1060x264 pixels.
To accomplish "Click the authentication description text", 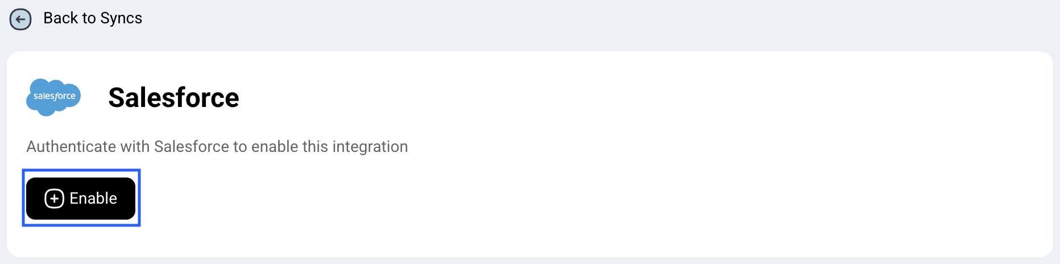I will (x=217, y=147).
